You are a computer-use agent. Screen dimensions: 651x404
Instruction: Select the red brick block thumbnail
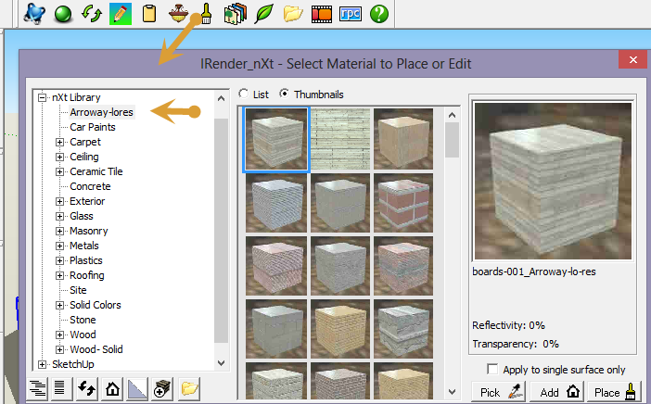[x=403, y=203]
